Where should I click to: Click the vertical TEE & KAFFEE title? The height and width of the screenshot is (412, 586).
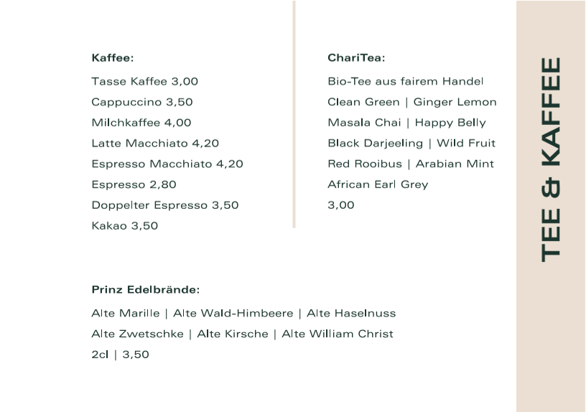pyautogui.click(x=551, y=159)
